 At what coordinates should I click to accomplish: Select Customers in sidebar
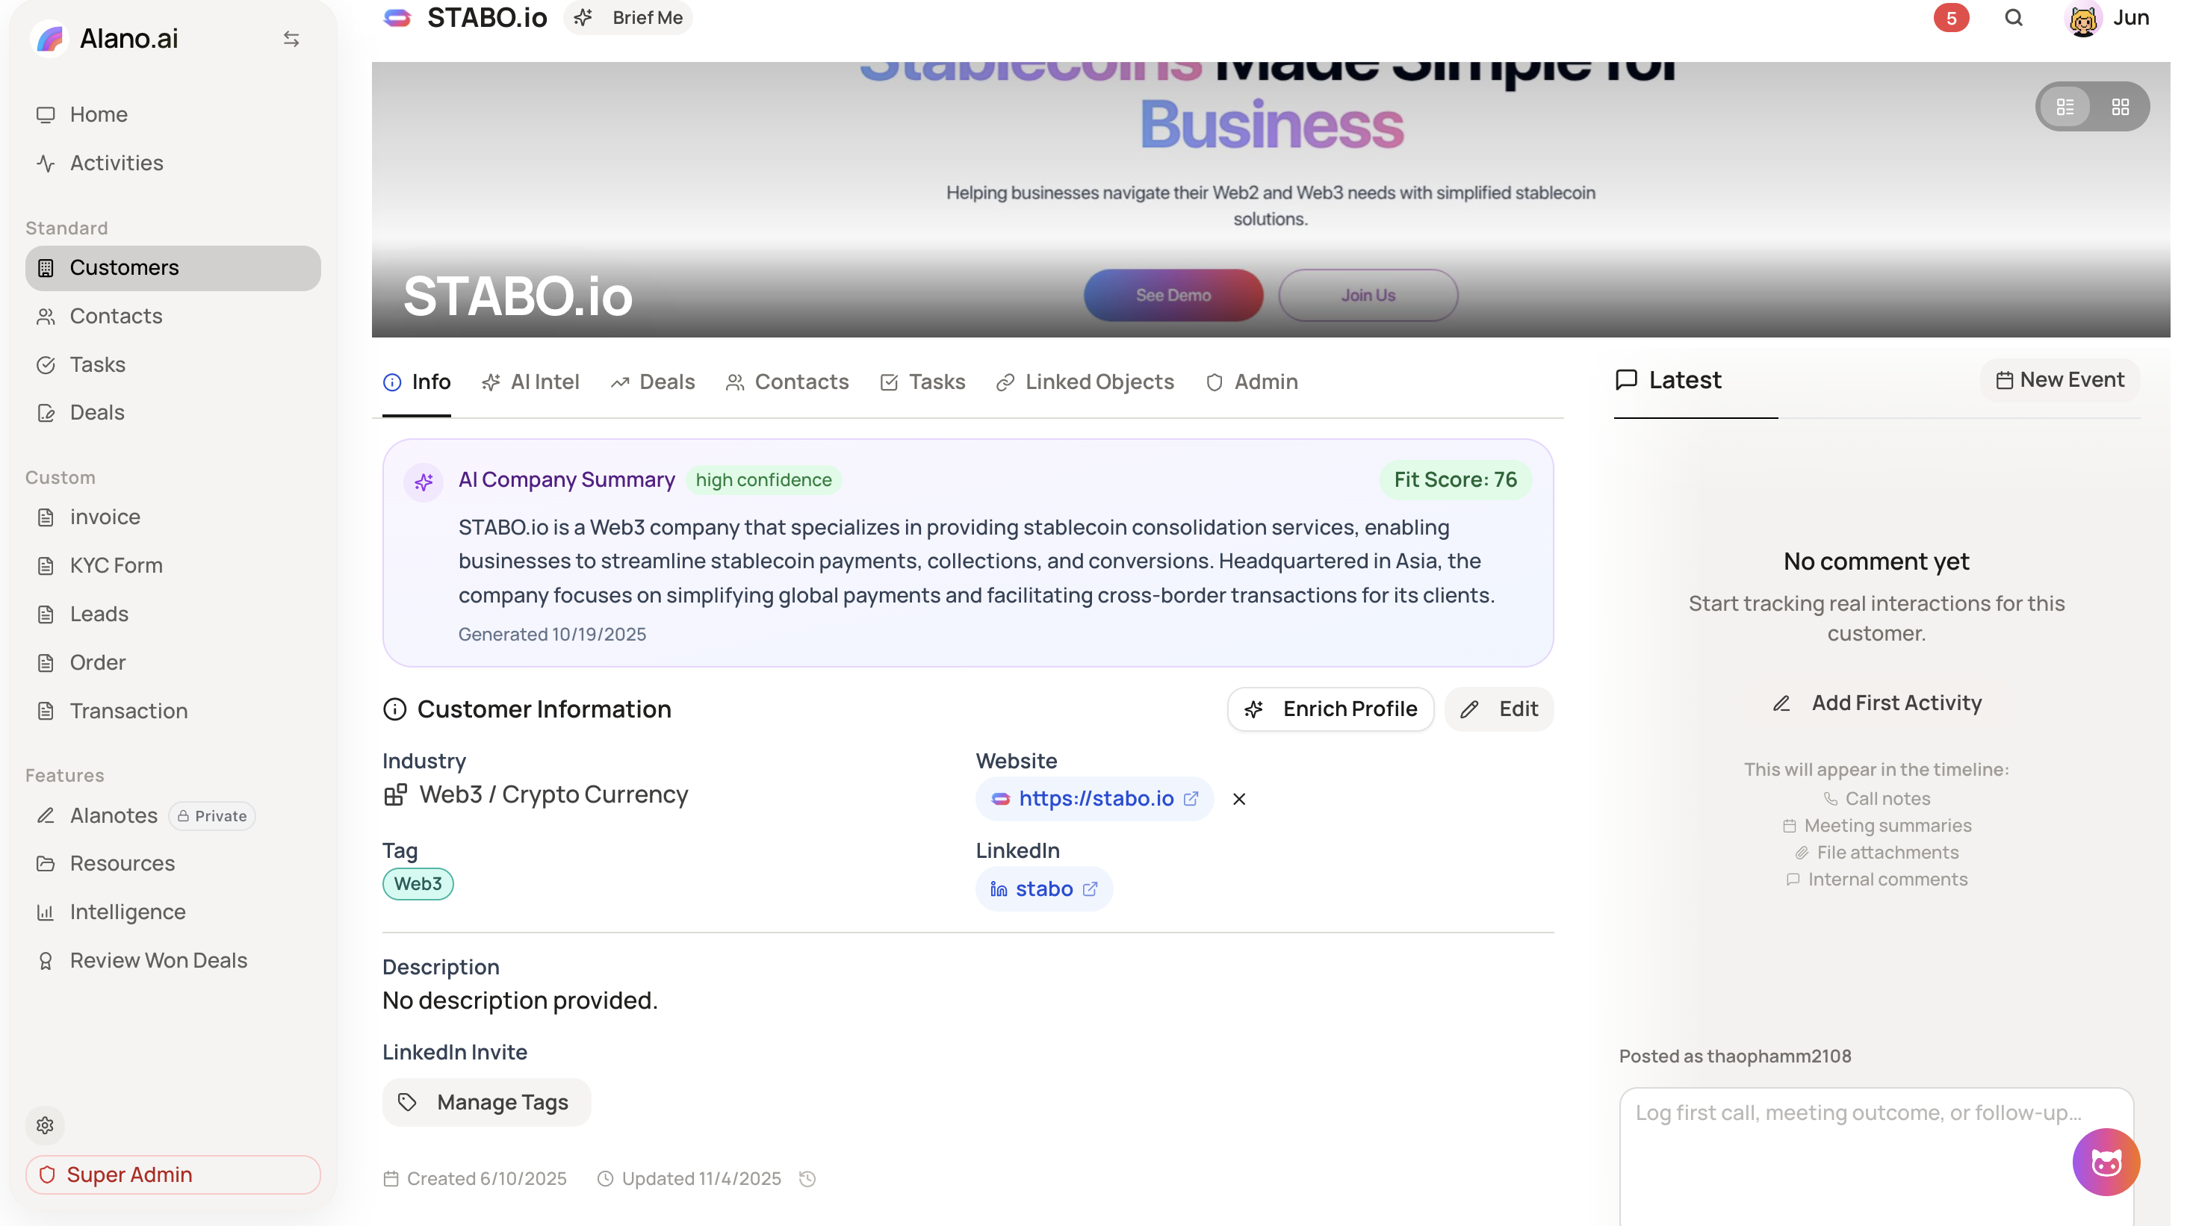coord(173,267)
